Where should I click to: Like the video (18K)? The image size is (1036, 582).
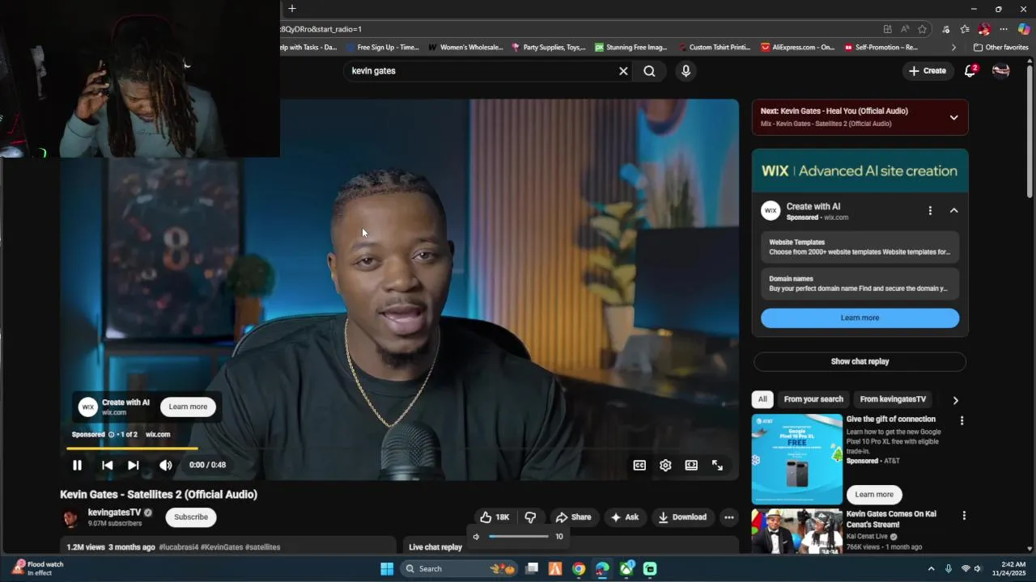tap(495, 517)
